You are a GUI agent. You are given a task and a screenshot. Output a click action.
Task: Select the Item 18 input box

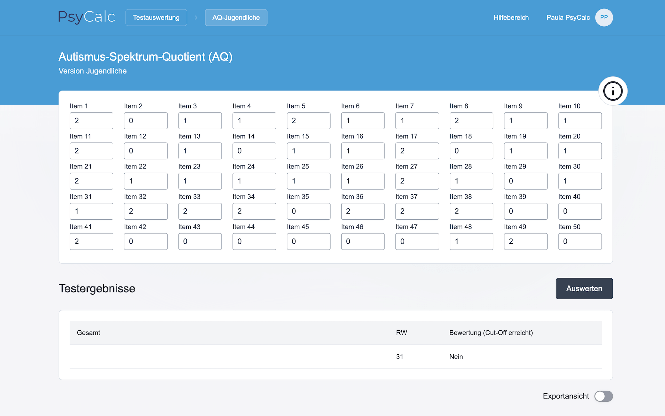point(471,151)
